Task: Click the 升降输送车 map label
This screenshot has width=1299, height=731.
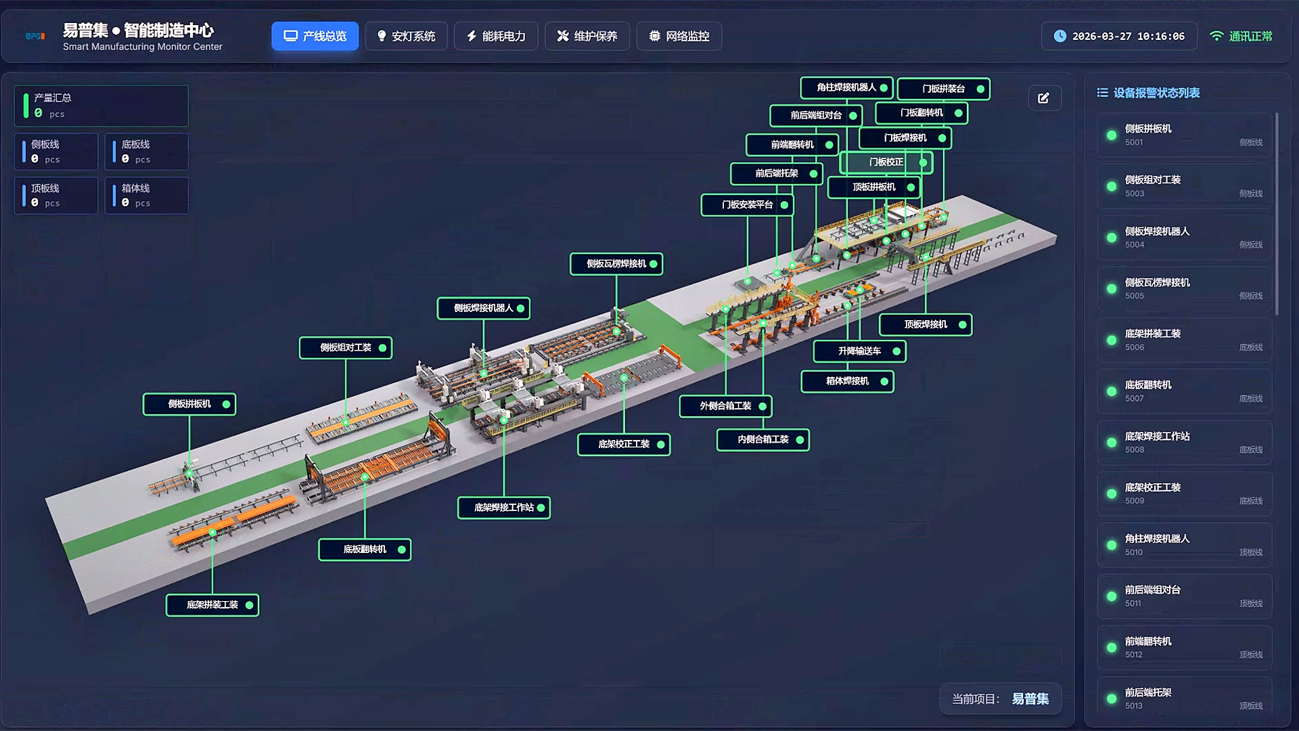Action: pyautogui.click(x=860, y=351)
